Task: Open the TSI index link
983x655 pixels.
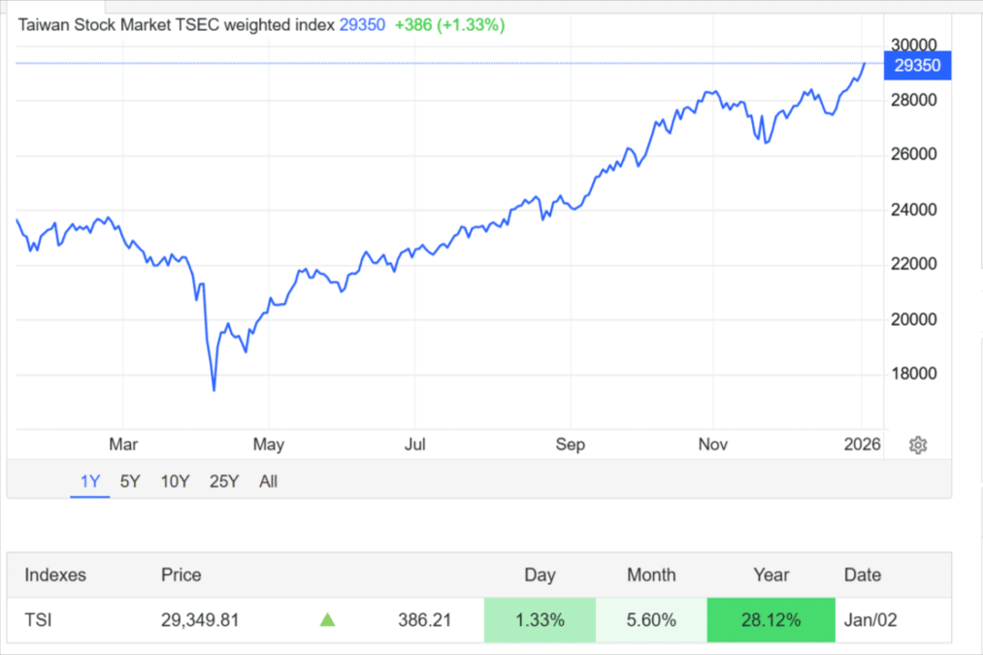Action: 38,620
